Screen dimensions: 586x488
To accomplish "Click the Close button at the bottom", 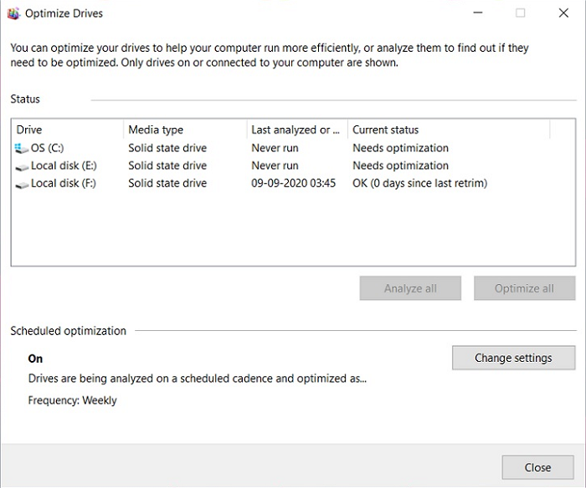I will [537, 467].
